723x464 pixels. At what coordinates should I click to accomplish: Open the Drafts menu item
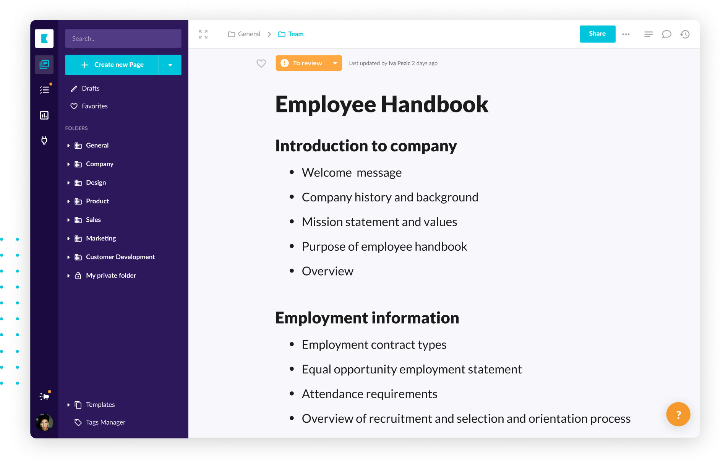(x=91, y=89)
